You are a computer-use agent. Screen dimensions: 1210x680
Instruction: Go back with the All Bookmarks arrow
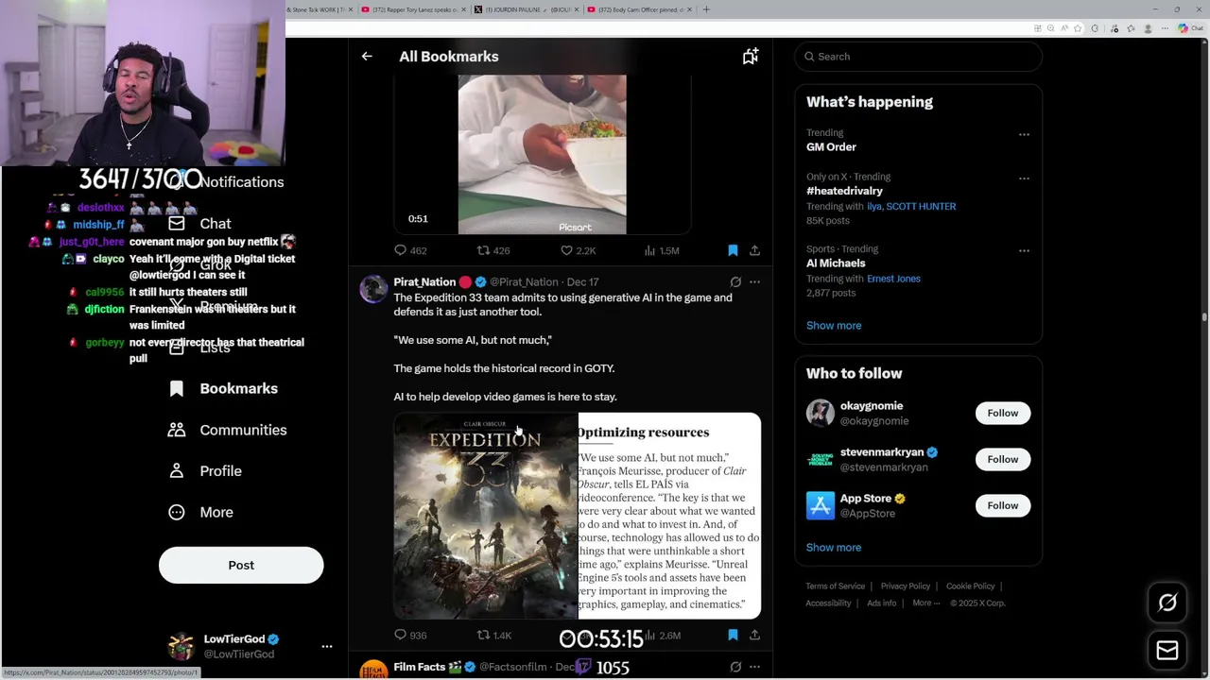coord(367,57)
